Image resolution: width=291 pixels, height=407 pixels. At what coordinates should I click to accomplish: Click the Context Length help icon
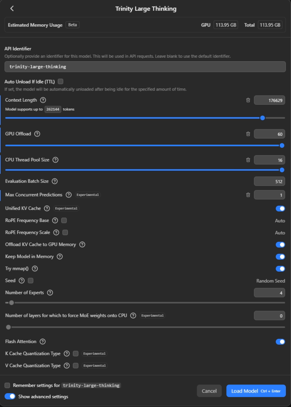[x=43, y=100]
